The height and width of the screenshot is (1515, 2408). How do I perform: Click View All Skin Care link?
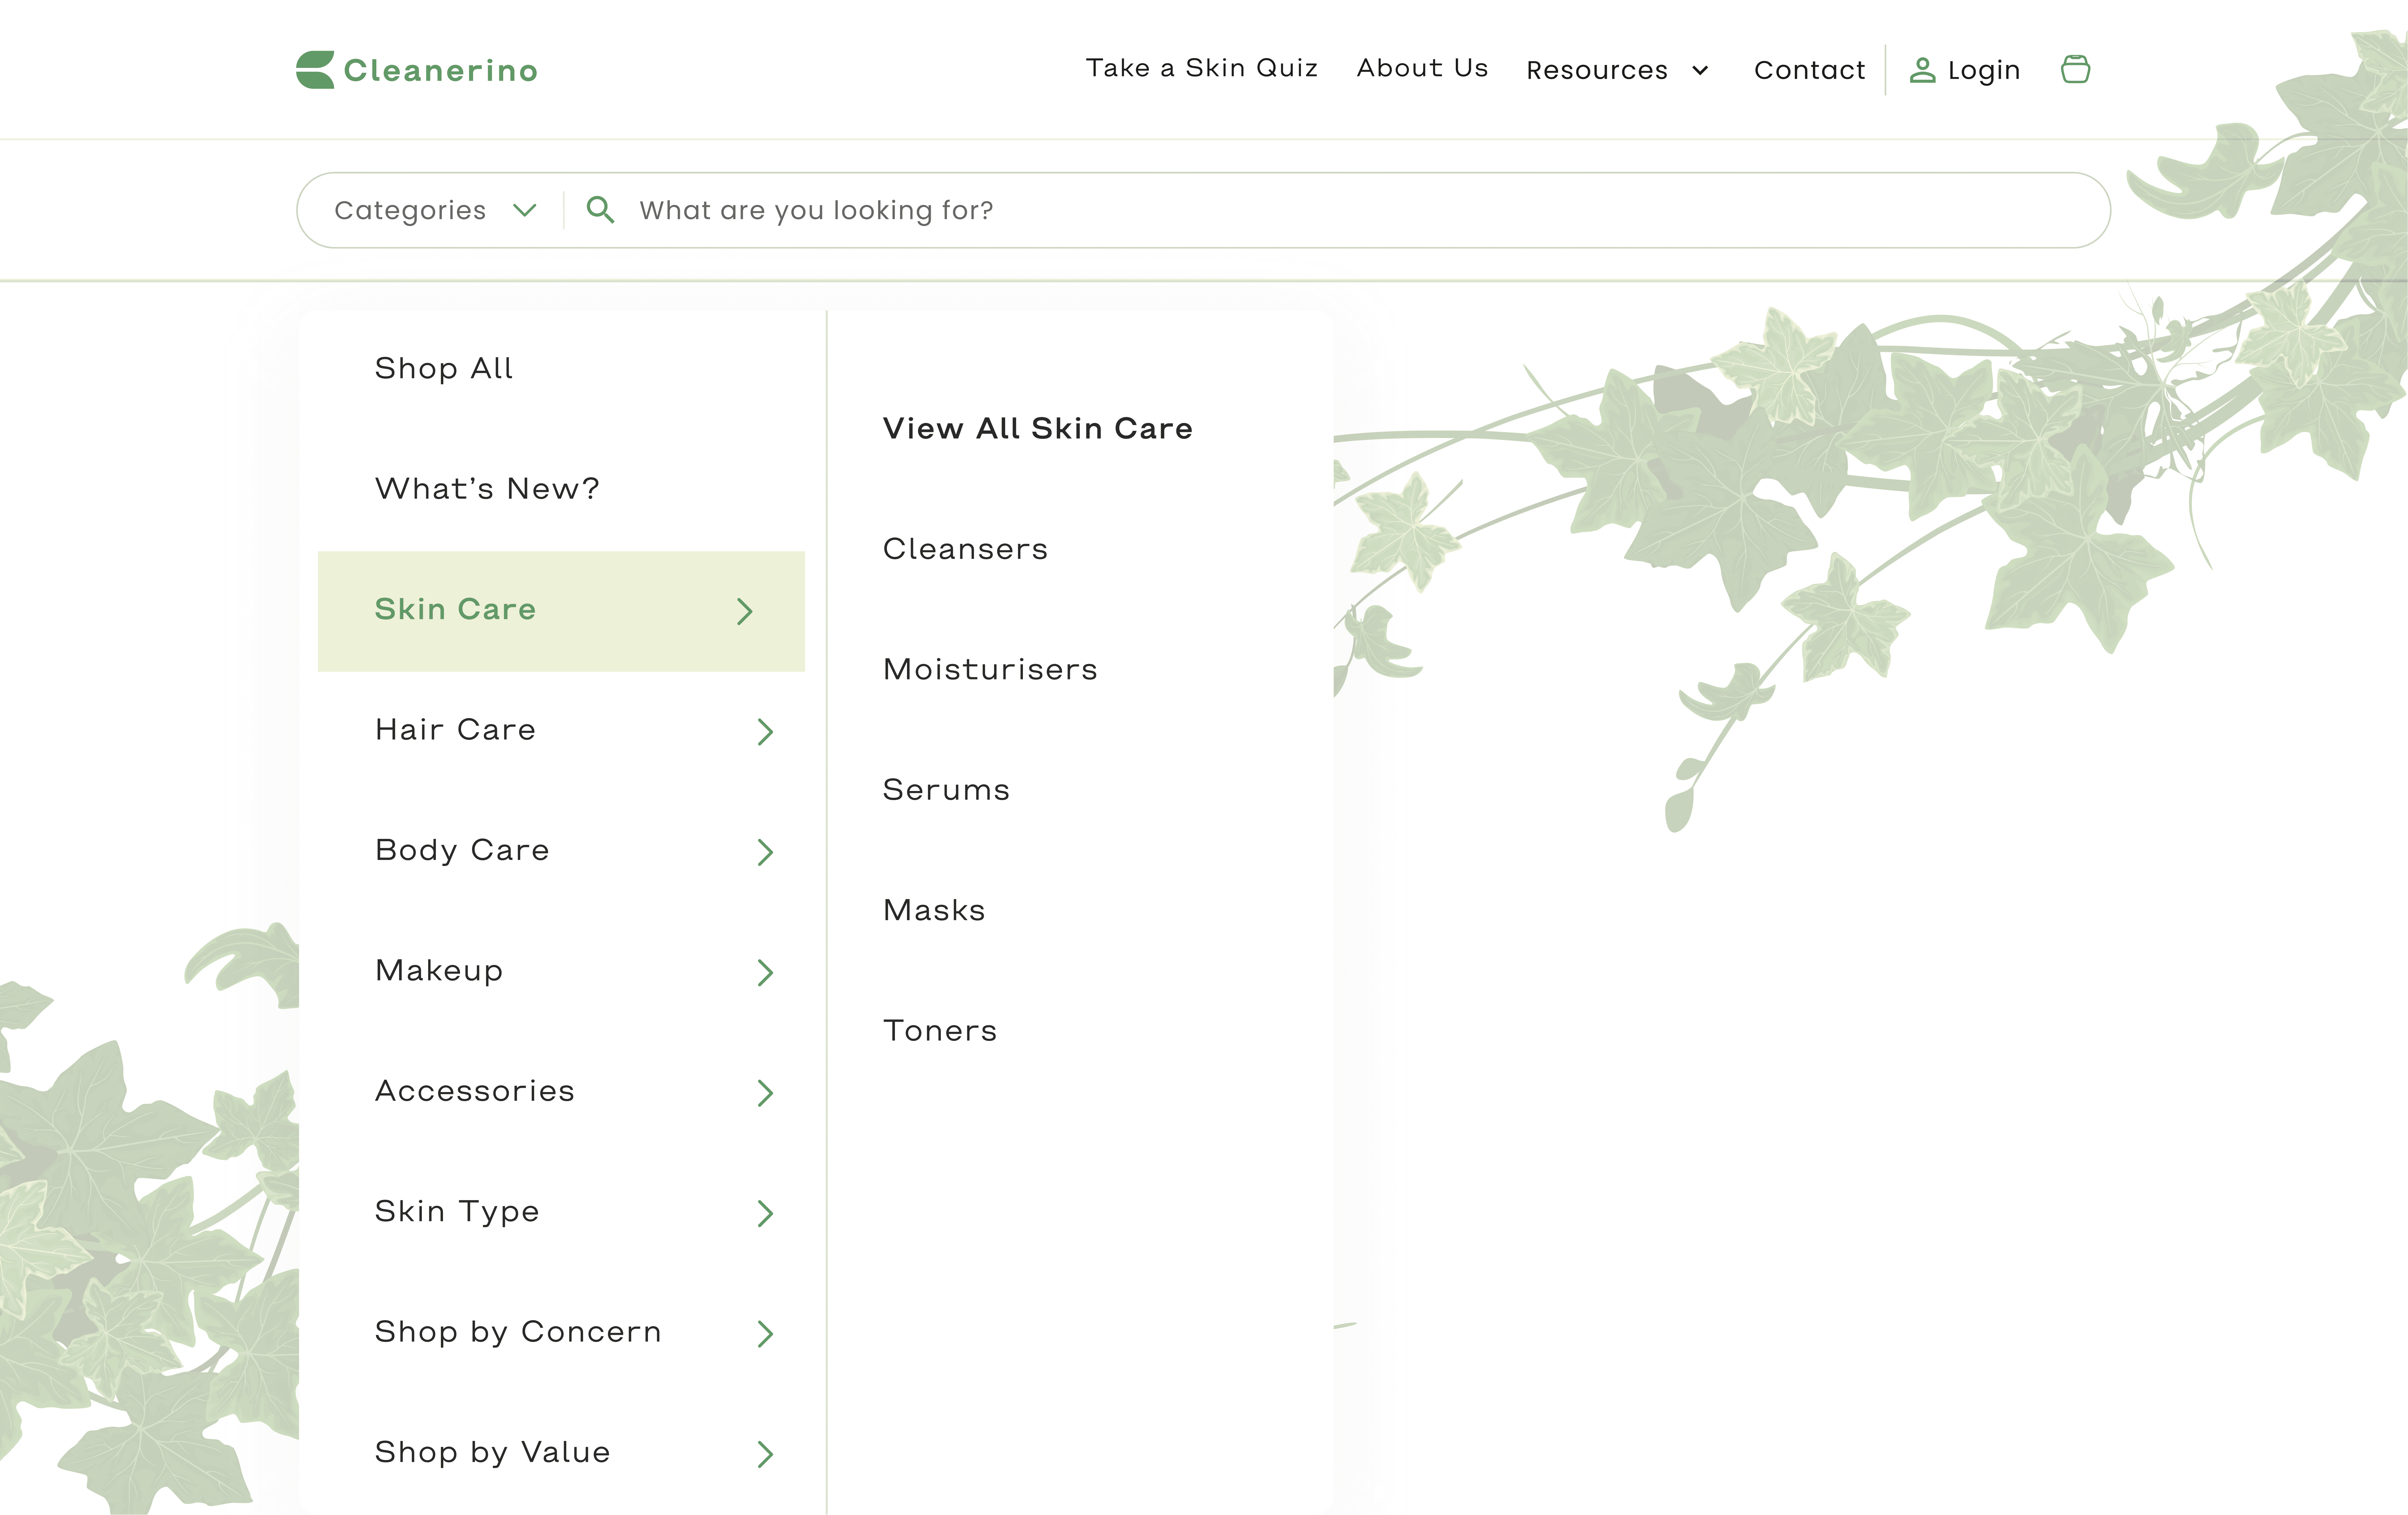pos(1038,429)
